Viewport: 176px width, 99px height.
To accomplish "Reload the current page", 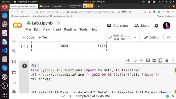I will tap(22, 12).
